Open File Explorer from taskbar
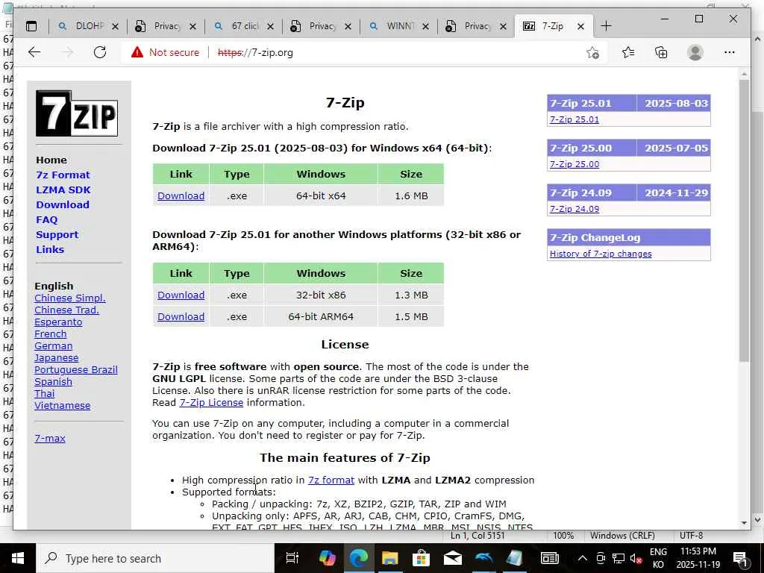Viewport: 764px width, 573px height. coord(389,558)
